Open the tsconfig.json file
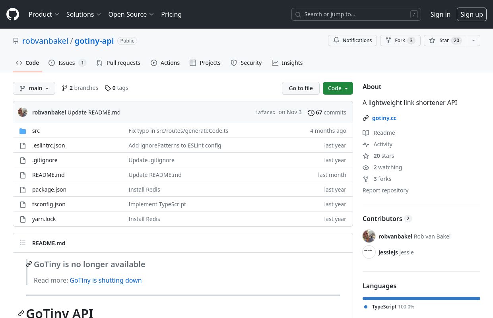 point(49,204)
